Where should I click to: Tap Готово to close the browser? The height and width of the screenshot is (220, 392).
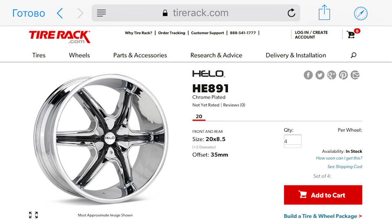[x=29, y=13]
